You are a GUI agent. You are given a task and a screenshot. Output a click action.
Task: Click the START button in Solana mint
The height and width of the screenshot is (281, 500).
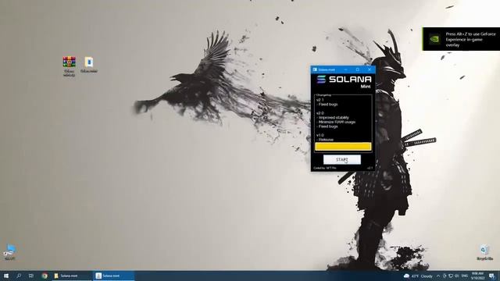pos(342,159)
